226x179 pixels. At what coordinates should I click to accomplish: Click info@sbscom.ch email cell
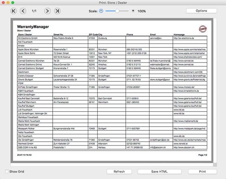pos(161,147)
